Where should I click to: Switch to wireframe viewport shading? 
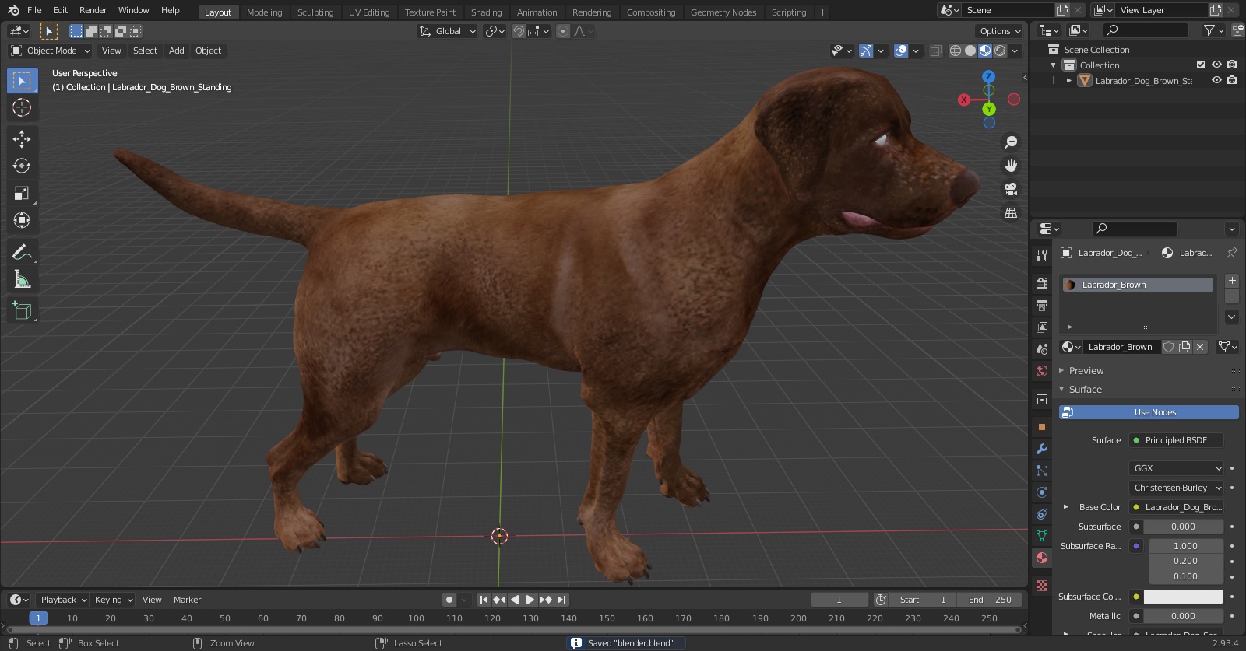[956, 51]
